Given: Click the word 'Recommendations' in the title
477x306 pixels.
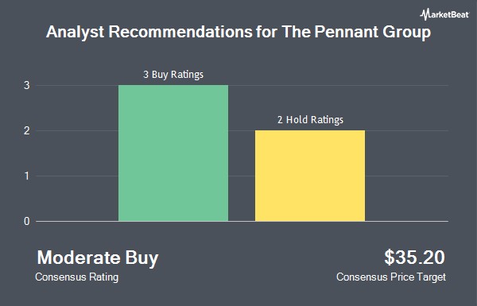Looking at the screenshot, I should coord(180,32).
